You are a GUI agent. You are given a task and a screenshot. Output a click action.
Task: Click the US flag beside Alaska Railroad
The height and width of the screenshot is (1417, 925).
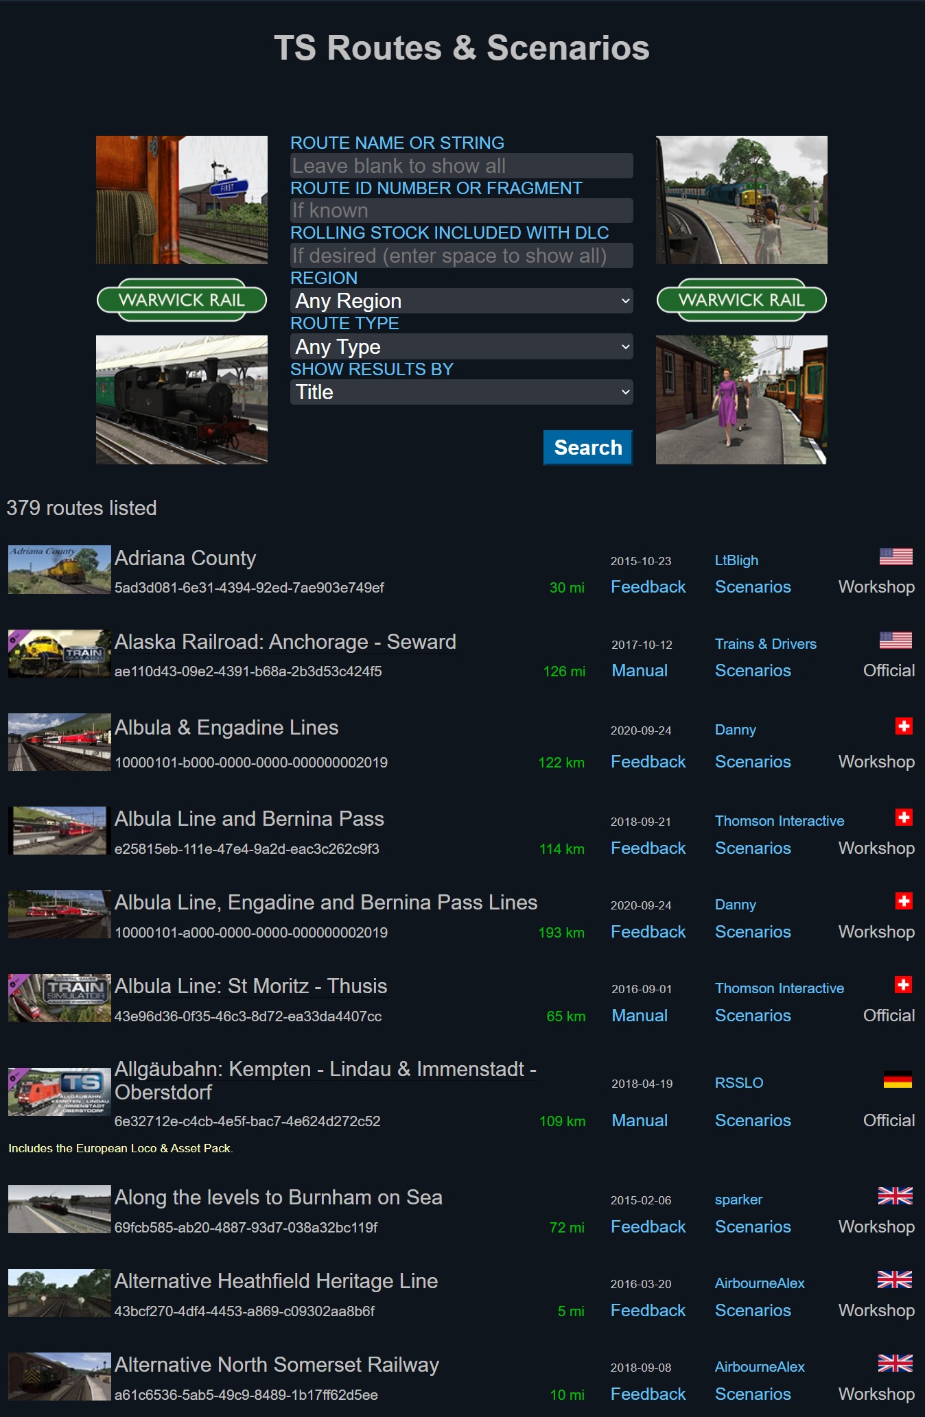895,640
